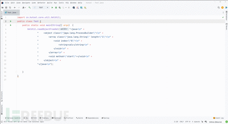Run with Coverage toolbar icon
Screen dimensions: 228x124
(60, 8)
